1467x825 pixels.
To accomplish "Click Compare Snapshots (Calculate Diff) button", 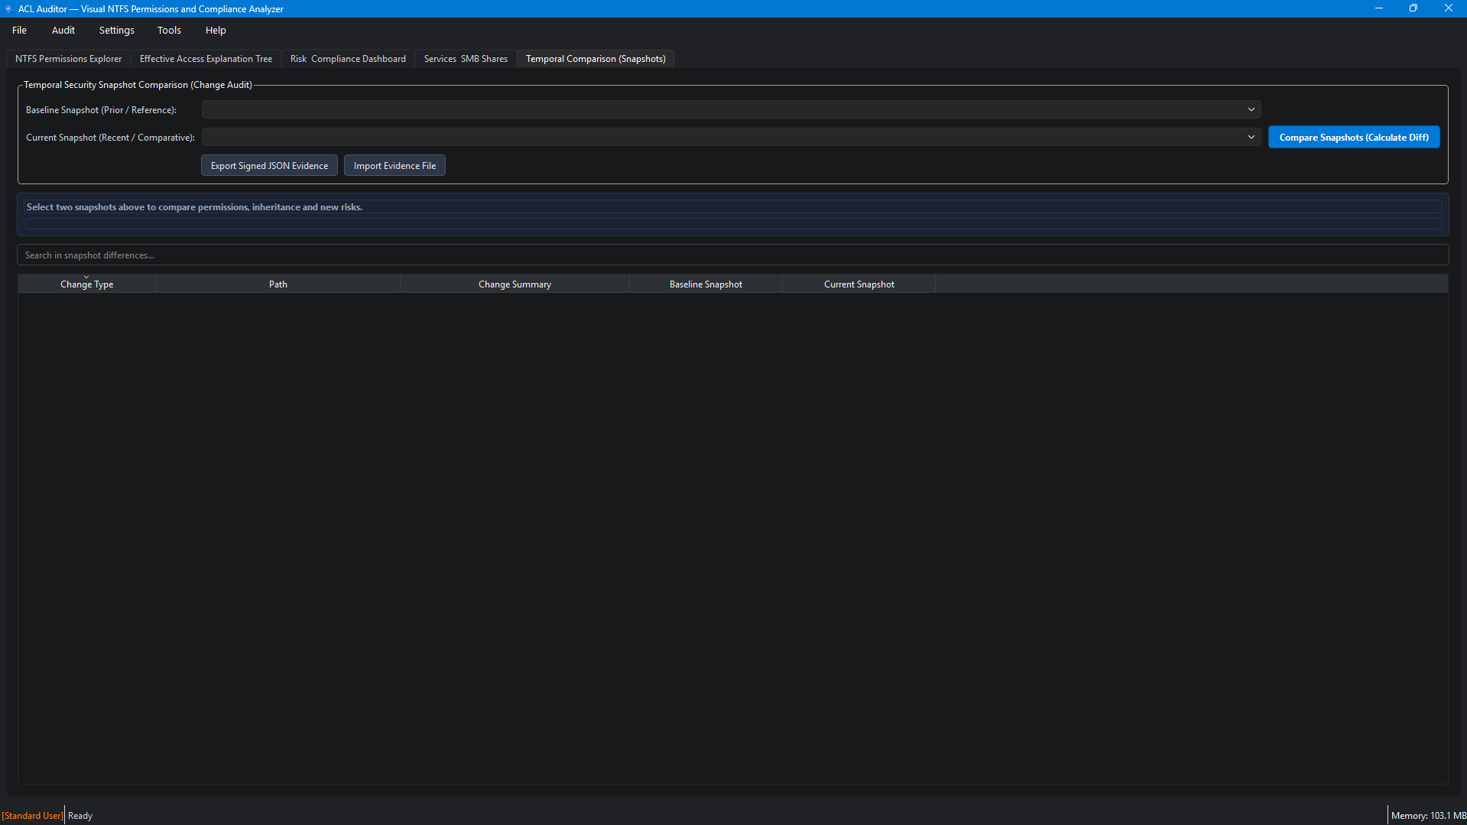I will pyautogui.click(x=1354, y=137).
